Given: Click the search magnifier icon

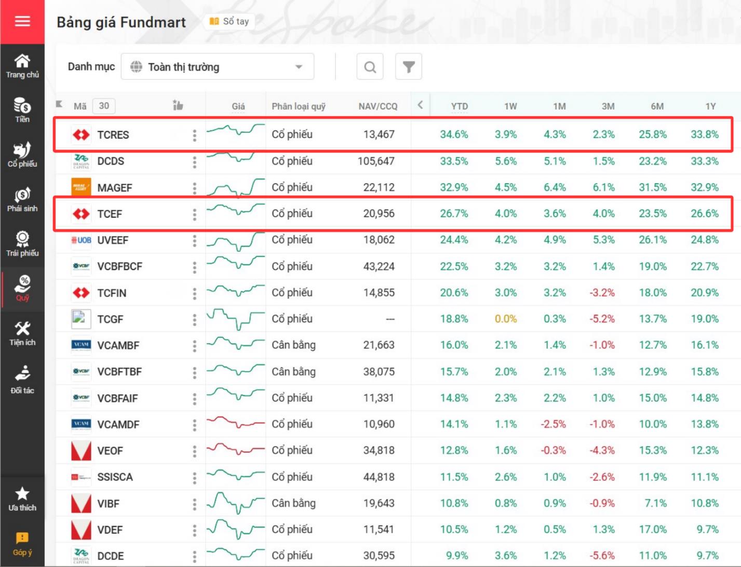Looking at the screenshot, I should click(x=370, y=67).
